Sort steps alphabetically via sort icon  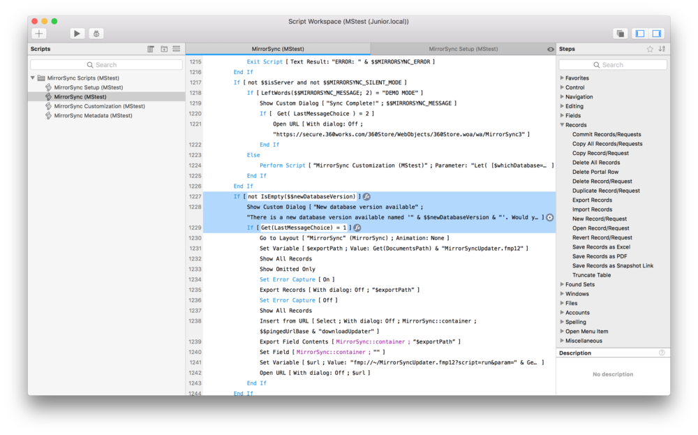662,49
